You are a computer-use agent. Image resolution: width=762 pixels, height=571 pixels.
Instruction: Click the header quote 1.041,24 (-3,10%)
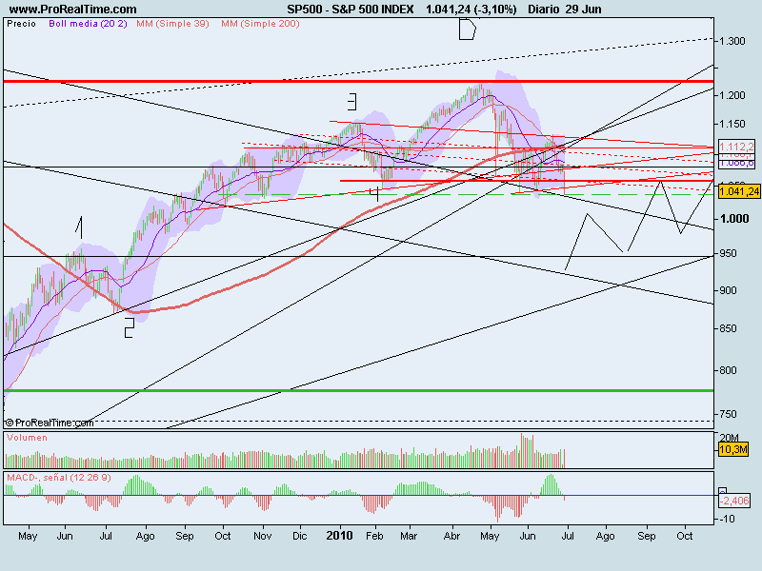(x=471, y=10)
